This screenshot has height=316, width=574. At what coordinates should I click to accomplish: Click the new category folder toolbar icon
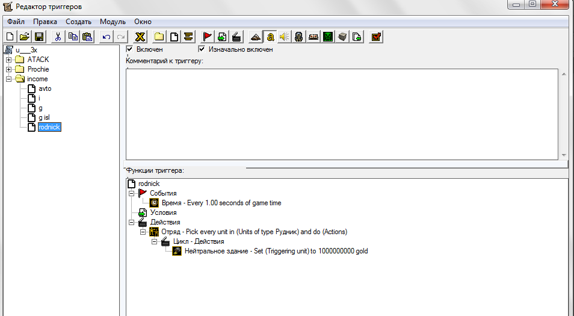pos(159,37)
